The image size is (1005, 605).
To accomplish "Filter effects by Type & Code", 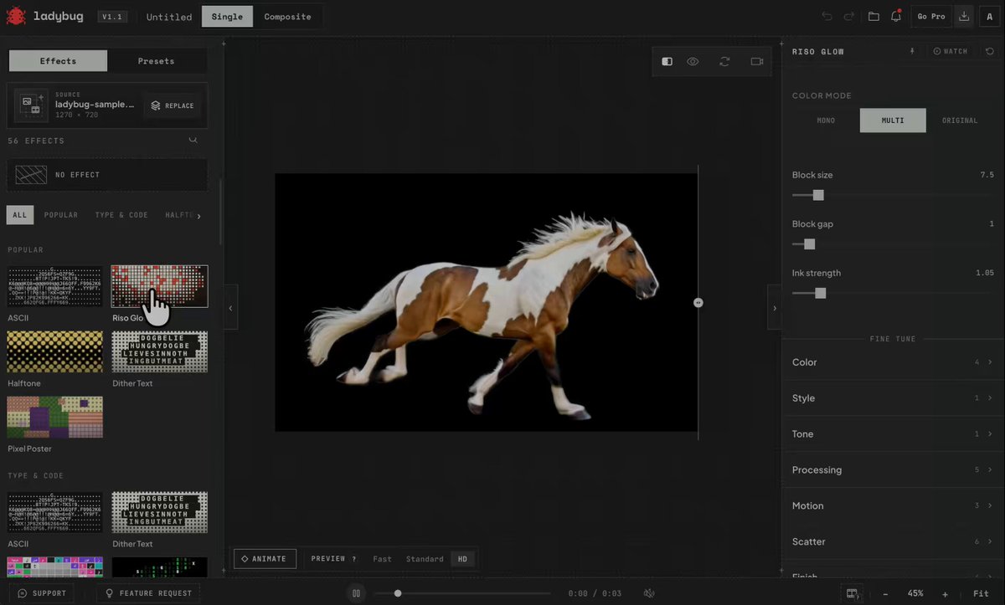I will tap(121, 215).
